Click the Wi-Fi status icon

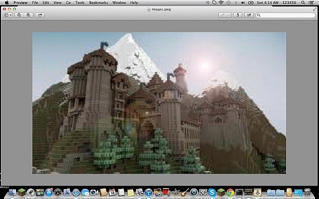(x=220, y=3)
